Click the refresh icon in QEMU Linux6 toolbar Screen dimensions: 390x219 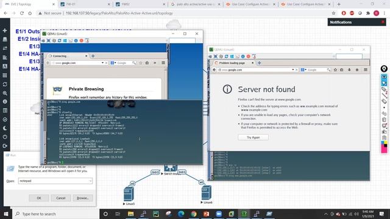click(226, 57)
